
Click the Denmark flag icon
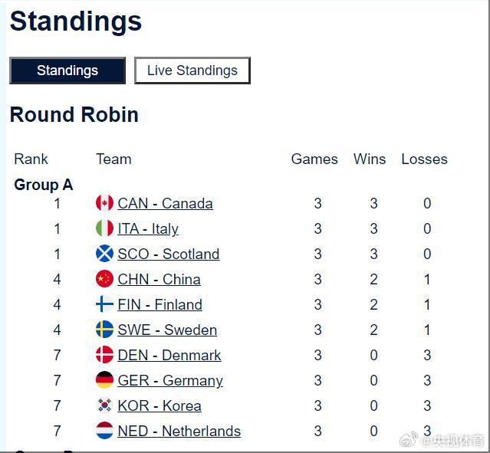coord(104,355)
